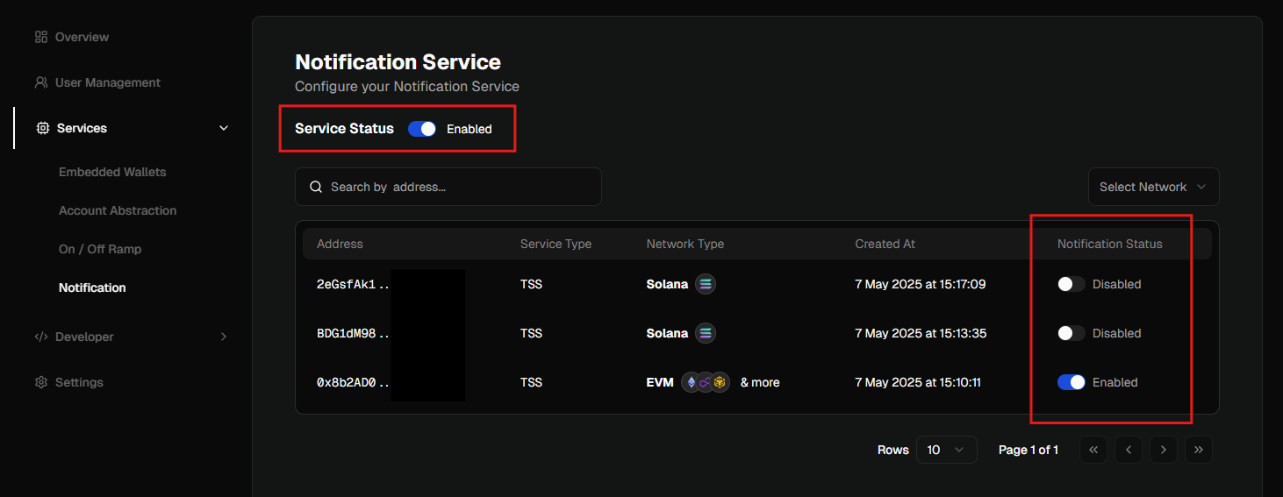
Task: Collapse the Services menu chevron
Action: (224, 128)
